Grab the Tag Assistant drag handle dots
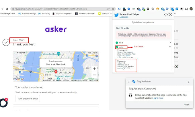195x117 pixels. [x=128, y=82]
